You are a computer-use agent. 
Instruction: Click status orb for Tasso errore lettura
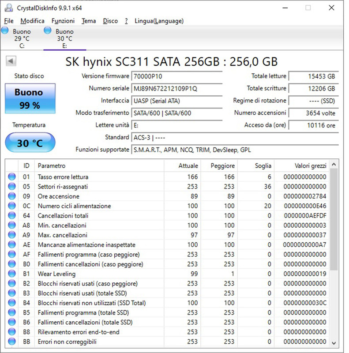tap(12, 177)
